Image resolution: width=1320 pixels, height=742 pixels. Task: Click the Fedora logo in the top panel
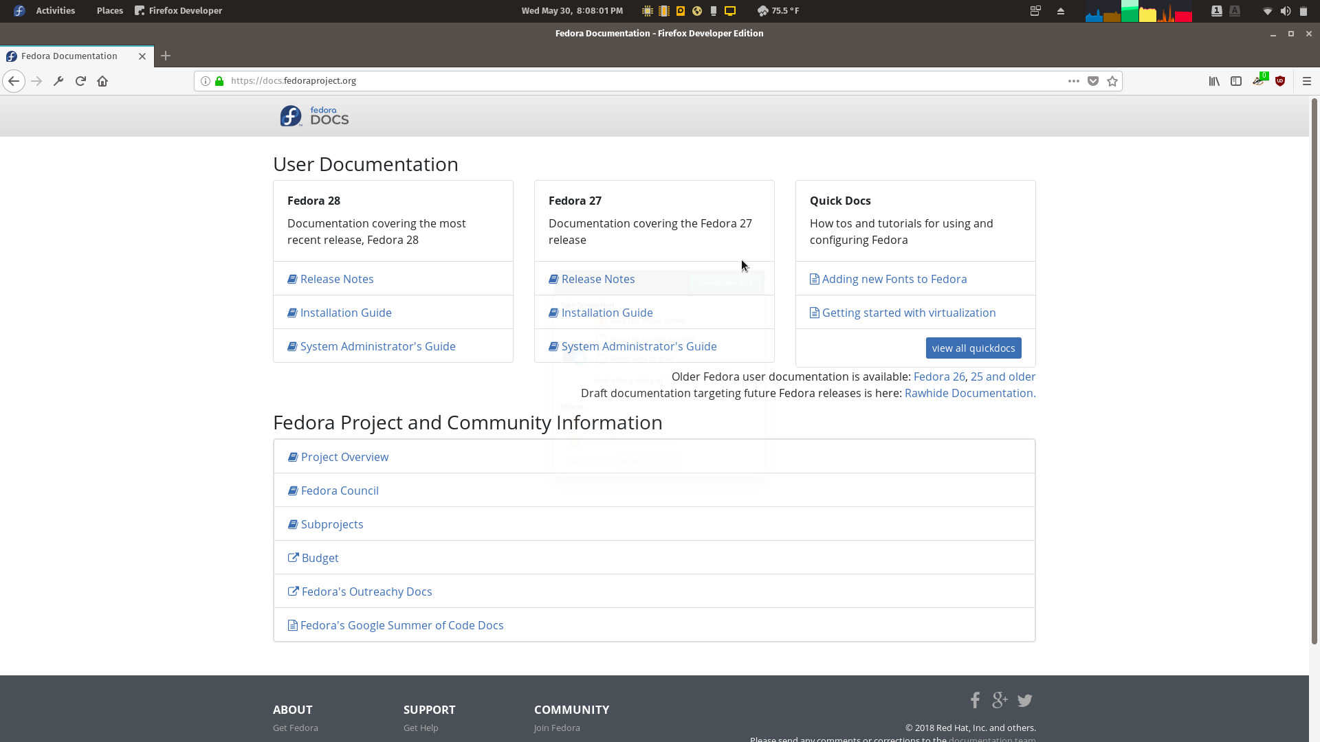coord(19,11)
